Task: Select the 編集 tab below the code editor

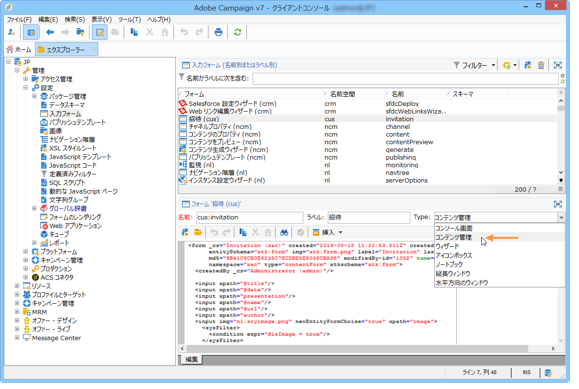Action: [x=192, y=359]
